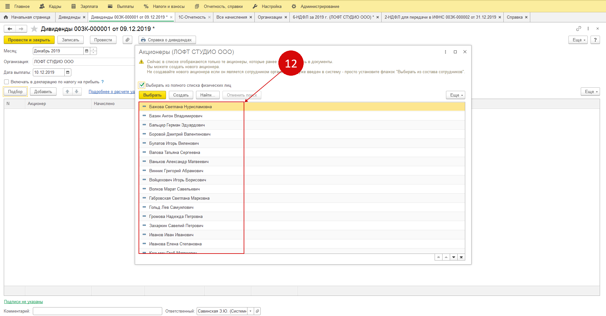
Task: Open Подписи не указаны link
Action: (23, 302)
